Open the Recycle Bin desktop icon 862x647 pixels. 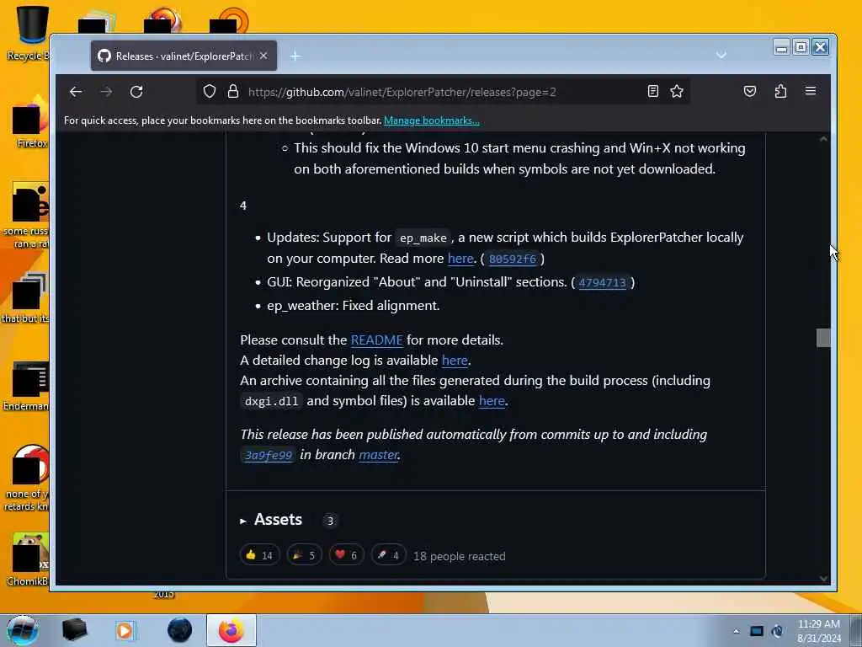31,33
